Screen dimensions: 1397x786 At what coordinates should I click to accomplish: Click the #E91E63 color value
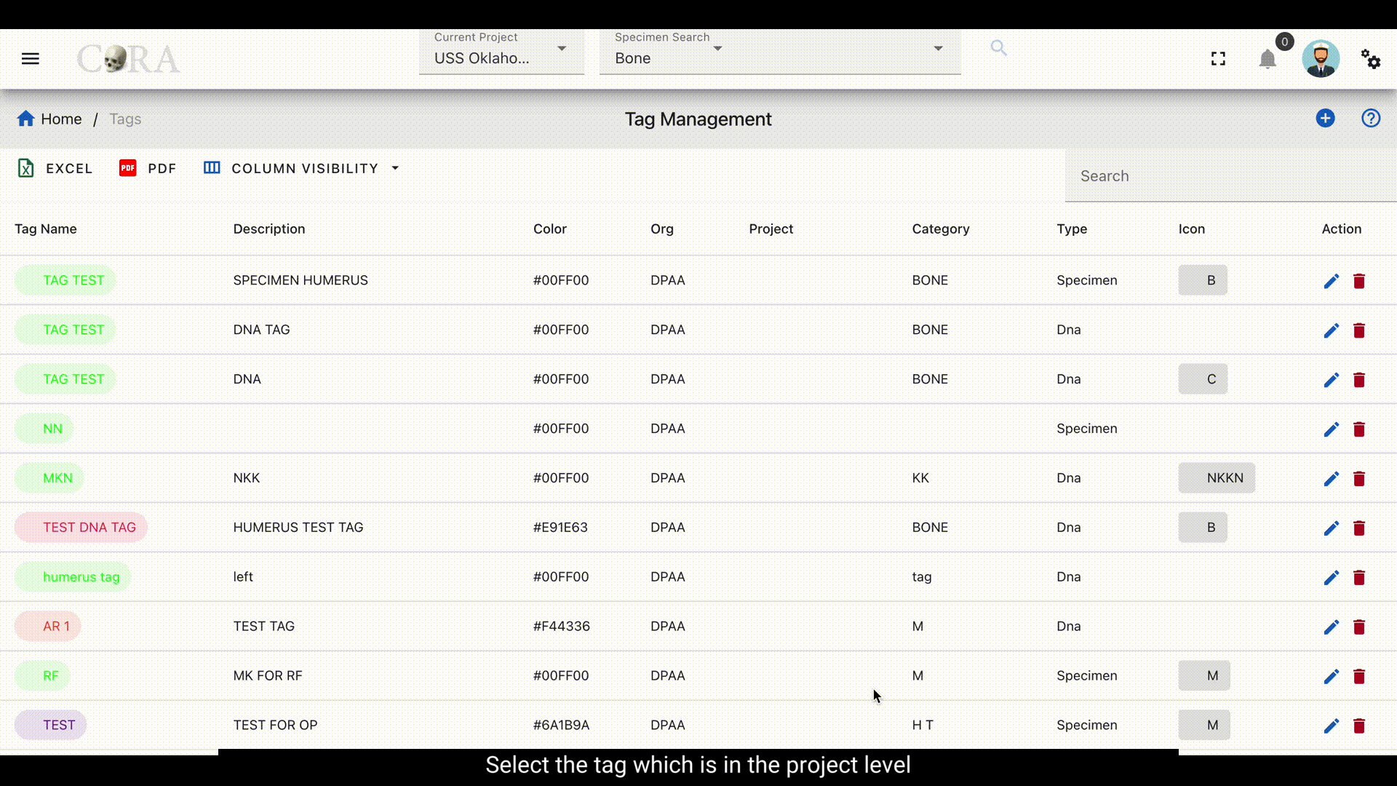(x=560, y=528)
